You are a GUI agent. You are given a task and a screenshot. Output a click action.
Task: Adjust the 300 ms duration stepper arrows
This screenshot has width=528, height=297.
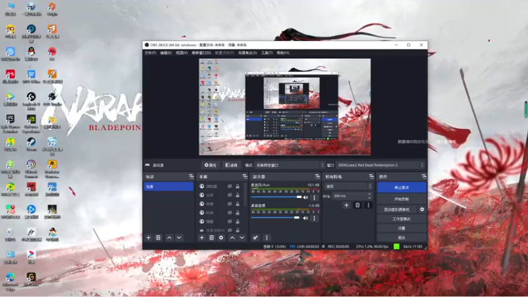coord(370,196)
